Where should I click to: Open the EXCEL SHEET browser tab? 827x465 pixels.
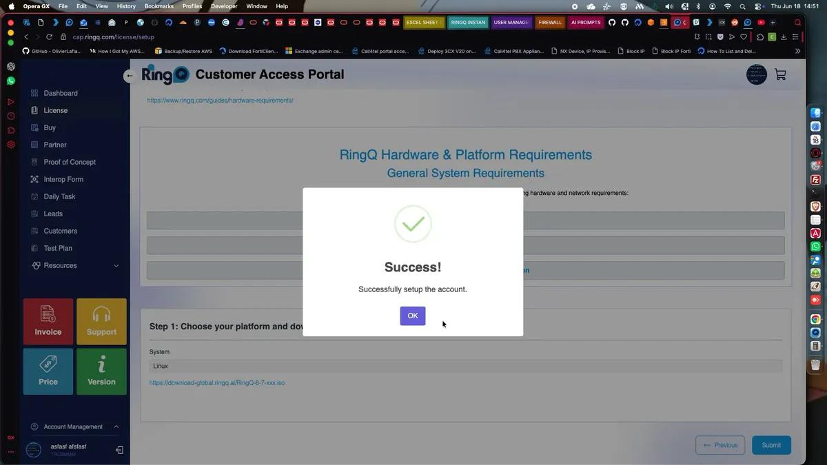tap(424, 23)
